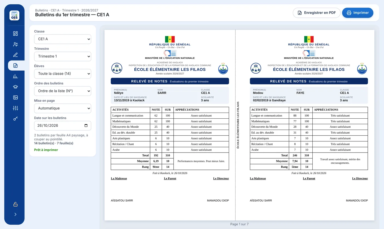Click student name Ndèye in left bulletin

[119, 93]
